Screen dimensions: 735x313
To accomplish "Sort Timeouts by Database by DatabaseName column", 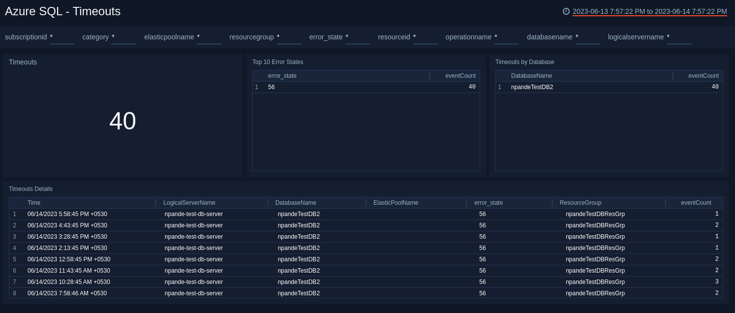I will pos(531,76).
